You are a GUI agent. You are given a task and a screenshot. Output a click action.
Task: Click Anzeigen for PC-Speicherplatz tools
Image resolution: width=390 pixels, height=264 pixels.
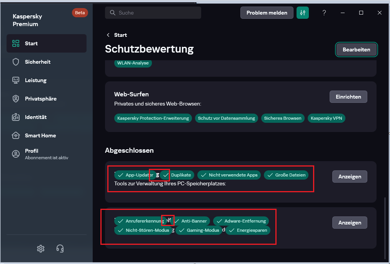350,177
